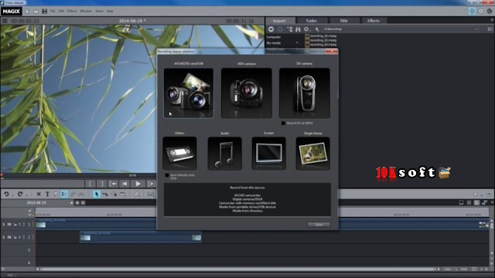Screen dimensions: 495x278
Task: Select Computer in the Import sidebar
Action: point(273,37)
